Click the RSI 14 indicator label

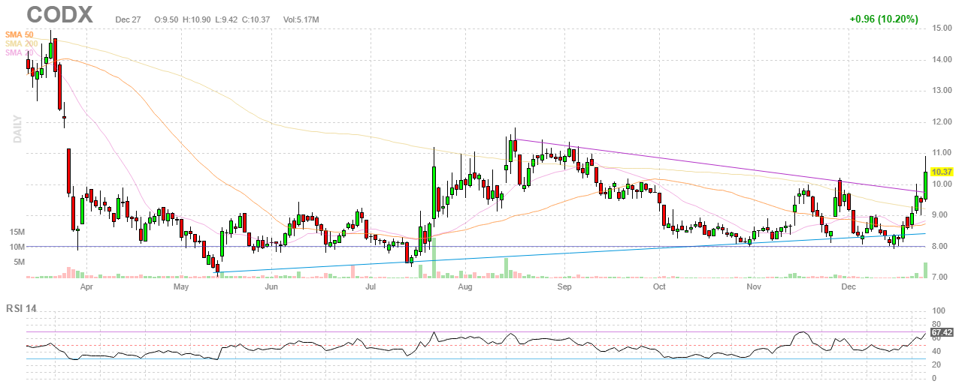(22, 307)
